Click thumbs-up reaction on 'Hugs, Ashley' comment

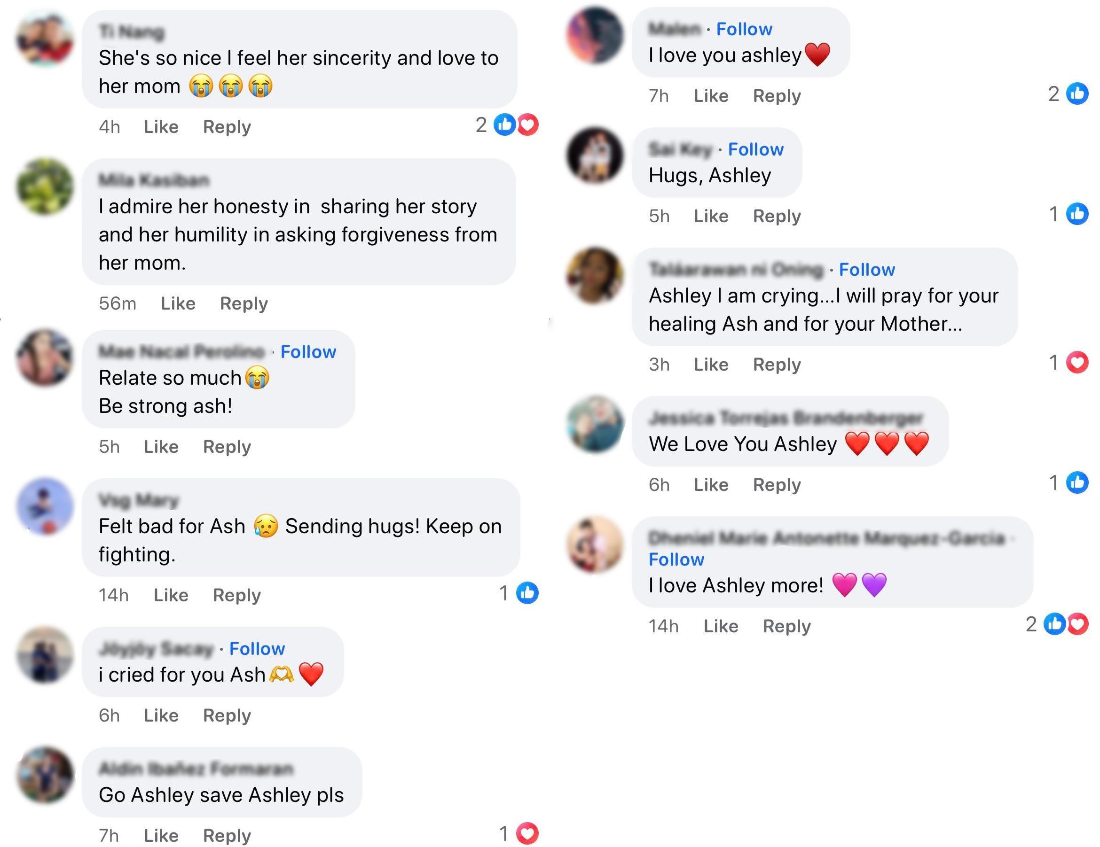pos(1077,214)
